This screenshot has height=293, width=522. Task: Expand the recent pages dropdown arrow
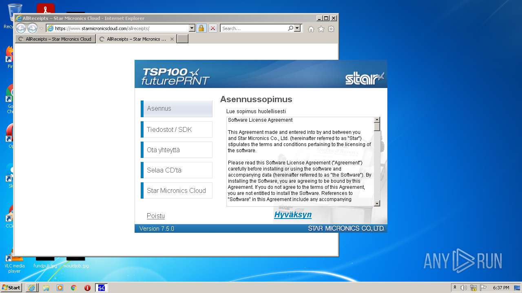[41, 28]
